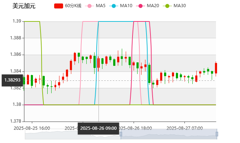
Task: Click the 1.38 y-axis label
Action: pyautogui.click(x=17, y=104)
